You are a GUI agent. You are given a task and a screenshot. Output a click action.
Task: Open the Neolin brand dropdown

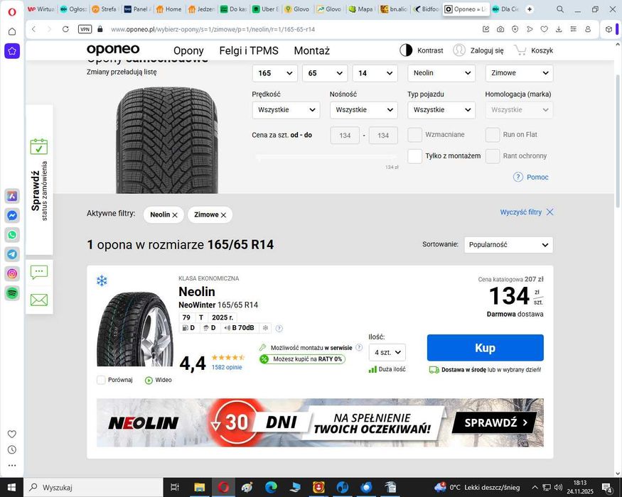[x=441, y=73]
